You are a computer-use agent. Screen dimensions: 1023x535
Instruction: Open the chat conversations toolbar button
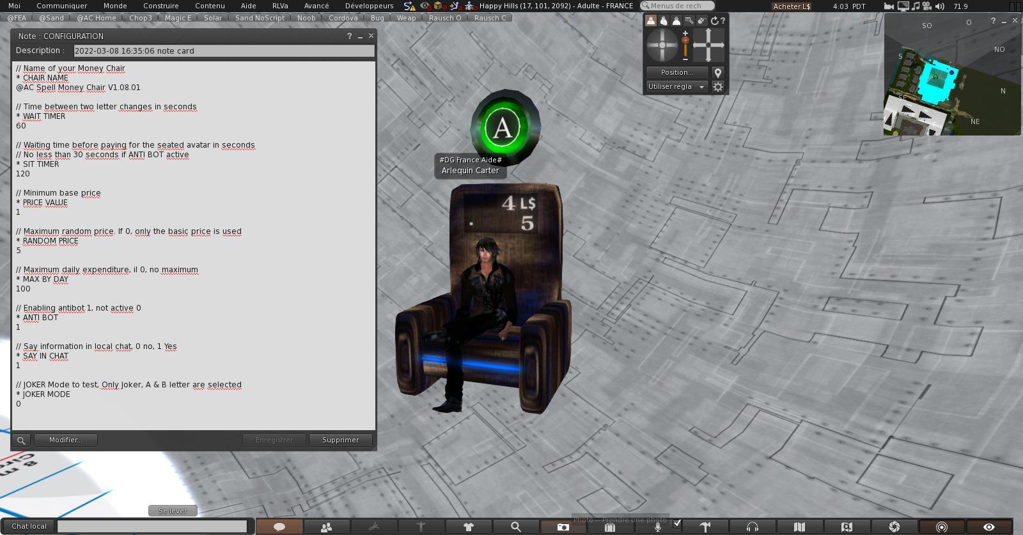point(279,527)
